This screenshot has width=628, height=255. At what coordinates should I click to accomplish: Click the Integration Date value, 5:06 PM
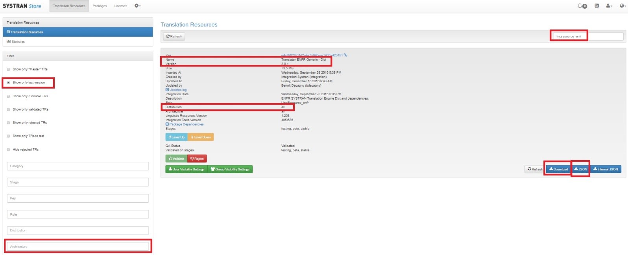click(311, 94)
